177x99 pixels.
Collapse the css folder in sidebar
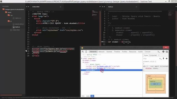coord(9,15)
